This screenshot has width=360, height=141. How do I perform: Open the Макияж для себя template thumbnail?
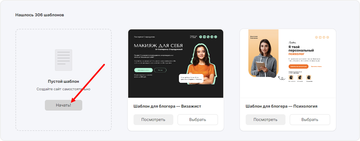[x=176, y=64]
